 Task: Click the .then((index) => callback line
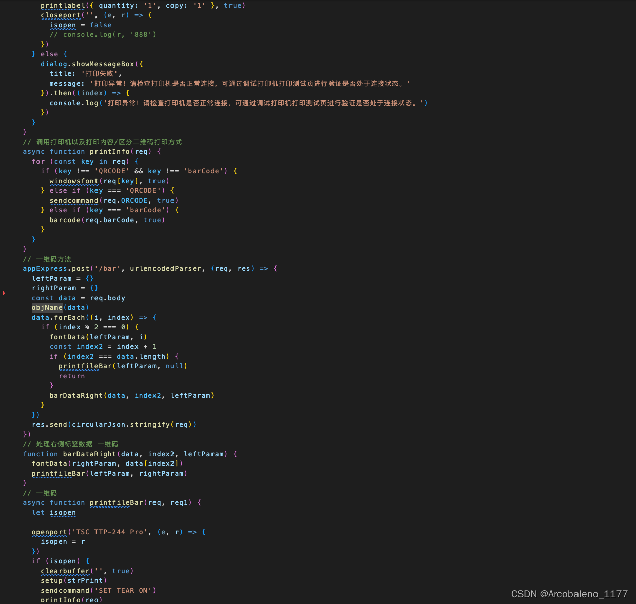tap(85, 93)
